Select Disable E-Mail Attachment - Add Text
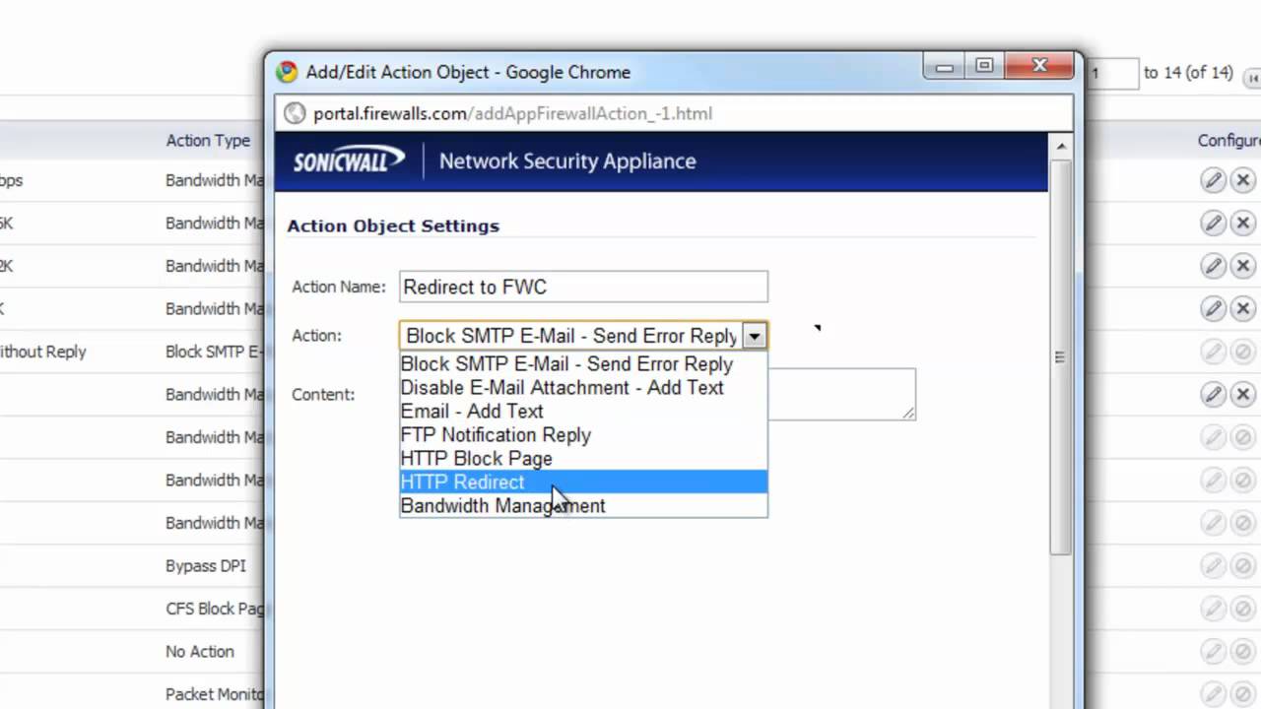Screen dimensions: 1261x709 [562, 388]
